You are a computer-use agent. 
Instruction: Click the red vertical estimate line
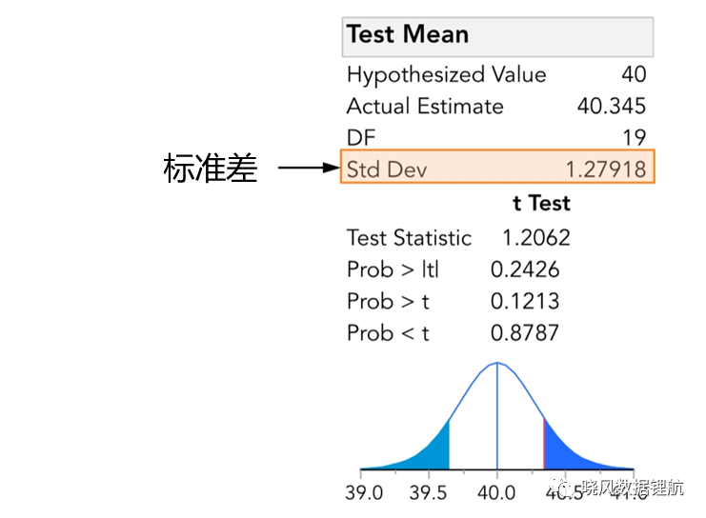coord(544,444)
